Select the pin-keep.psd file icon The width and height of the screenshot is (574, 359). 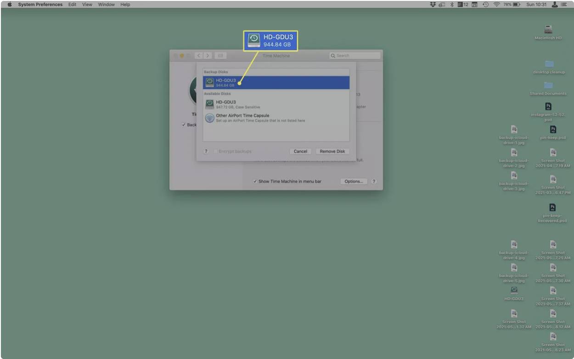coord(553,130)
